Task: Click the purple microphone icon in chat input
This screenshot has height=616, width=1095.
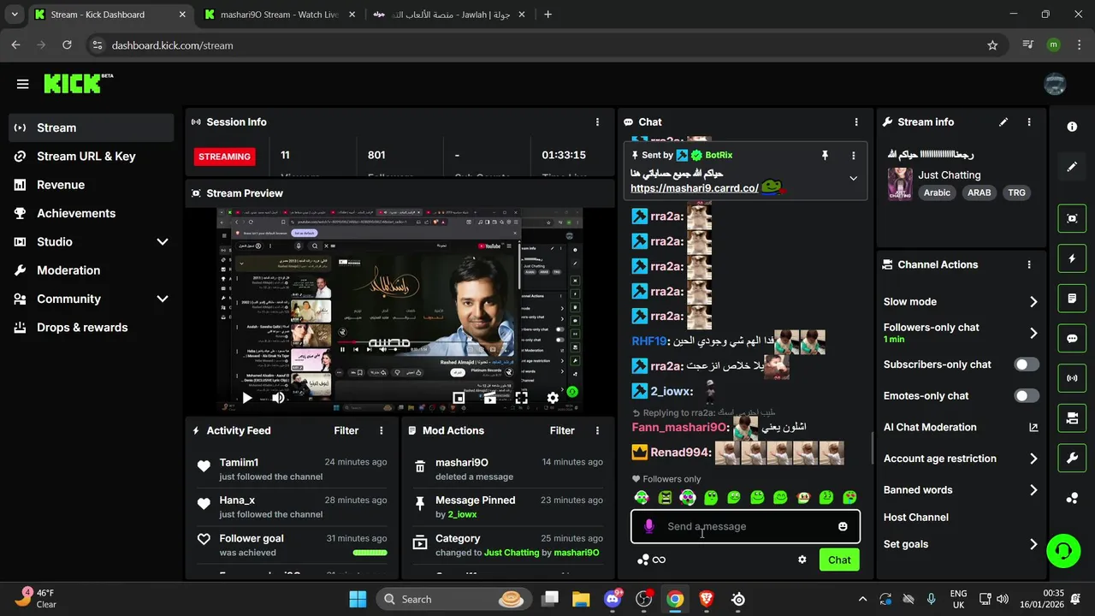Action: coord(649,526)
